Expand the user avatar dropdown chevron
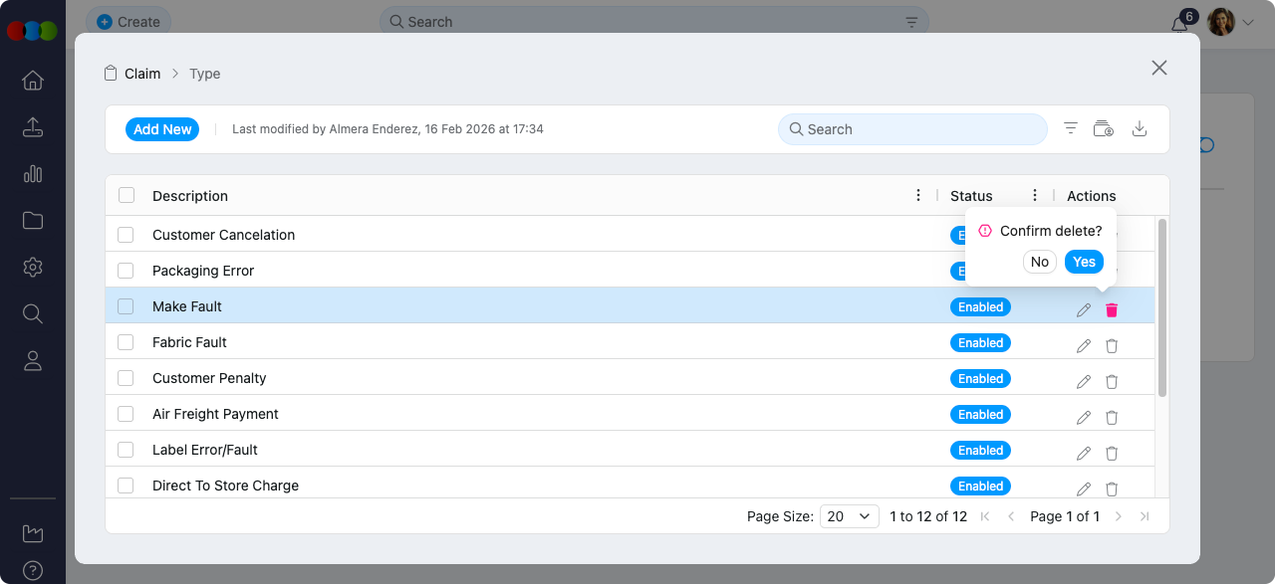 pyautogui.click(x=1248, y=22)
